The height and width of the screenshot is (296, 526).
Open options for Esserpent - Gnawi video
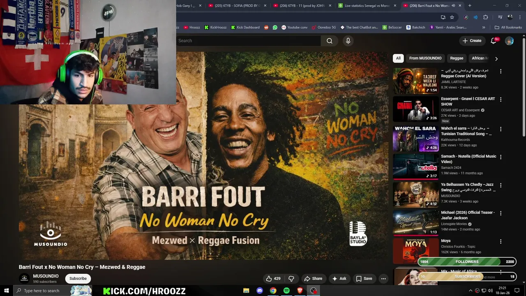501,99
